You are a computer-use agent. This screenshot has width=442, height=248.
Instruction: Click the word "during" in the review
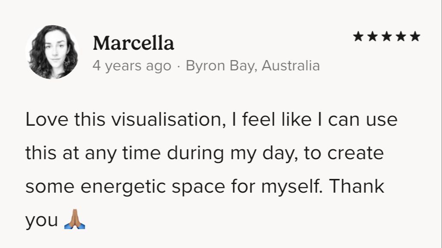click(194, 153)
